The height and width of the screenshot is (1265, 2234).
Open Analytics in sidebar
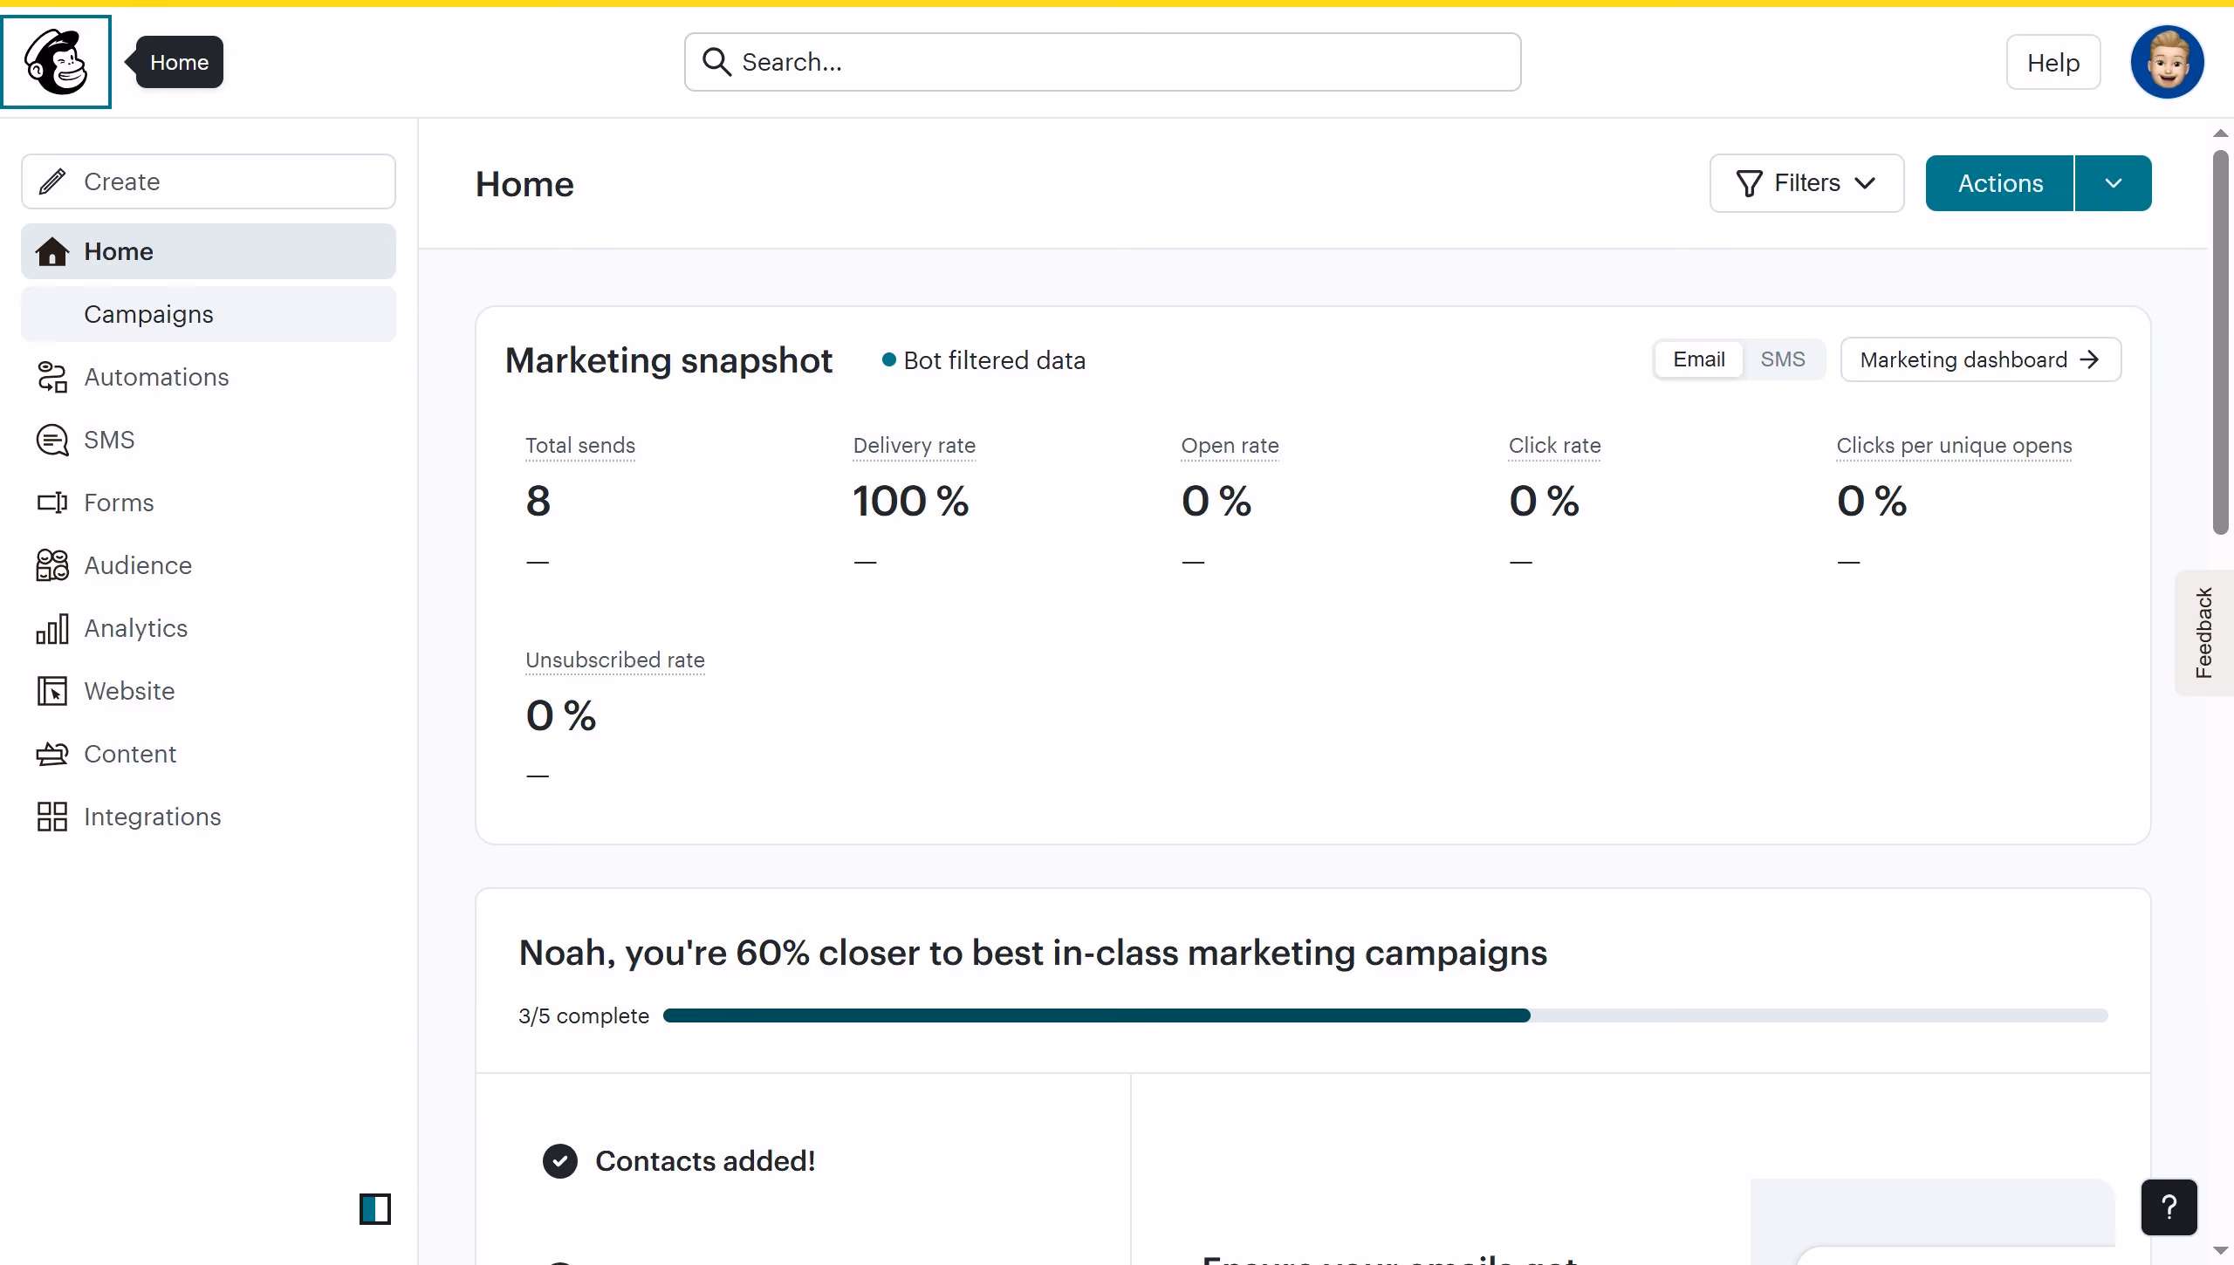pyautogui.click(x=208, y=628)
